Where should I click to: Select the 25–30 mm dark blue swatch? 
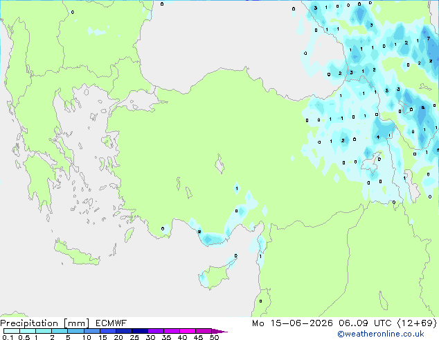click(x=139, y=331)
